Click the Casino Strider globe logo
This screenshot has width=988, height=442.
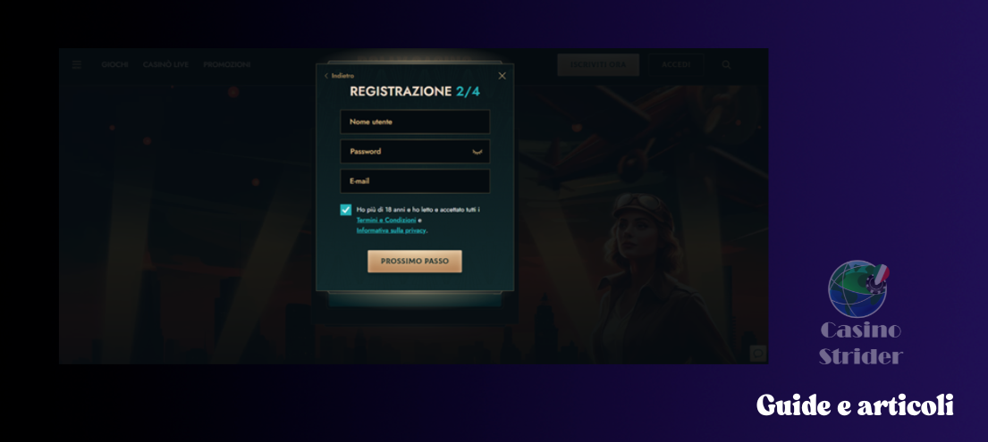tap(858, 288)
